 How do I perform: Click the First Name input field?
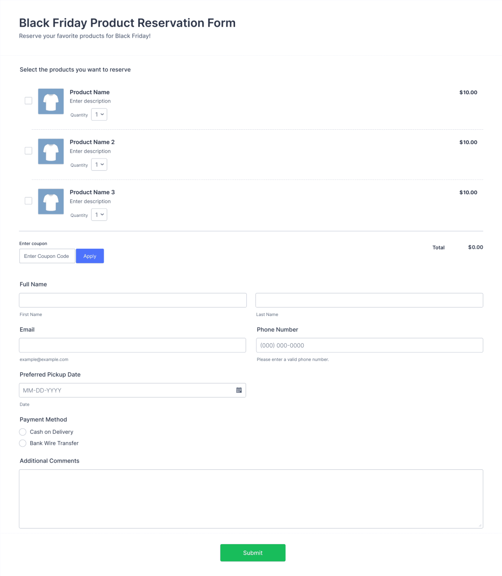tap(133, 300)
